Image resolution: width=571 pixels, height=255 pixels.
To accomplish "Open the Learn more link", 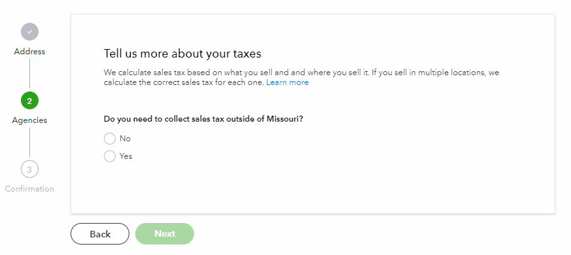I will click(287, 82).
